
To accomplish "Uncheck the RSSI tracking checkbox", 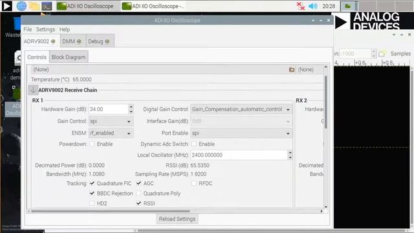I will [138, 203].
